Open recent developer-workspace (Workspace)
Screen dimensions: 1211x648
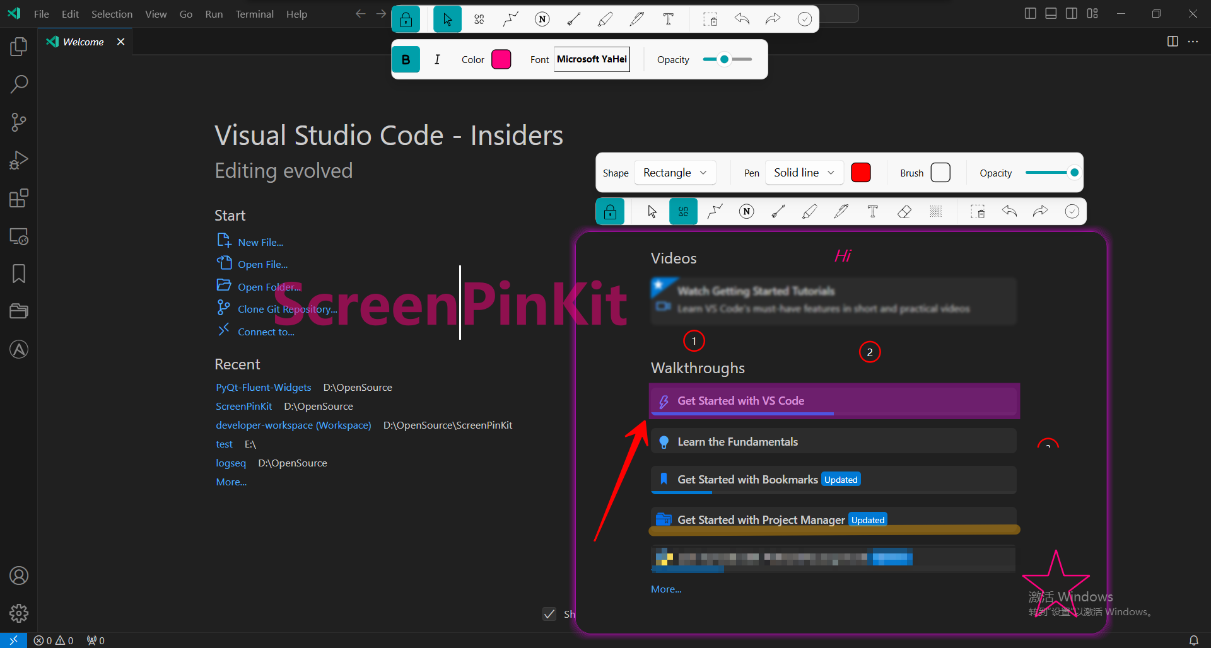point(293,425)
